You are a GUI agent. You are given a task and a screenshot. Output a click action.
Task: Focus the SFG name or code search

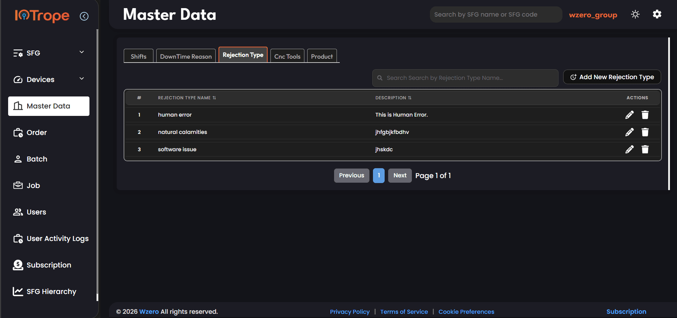pos(496,14)
